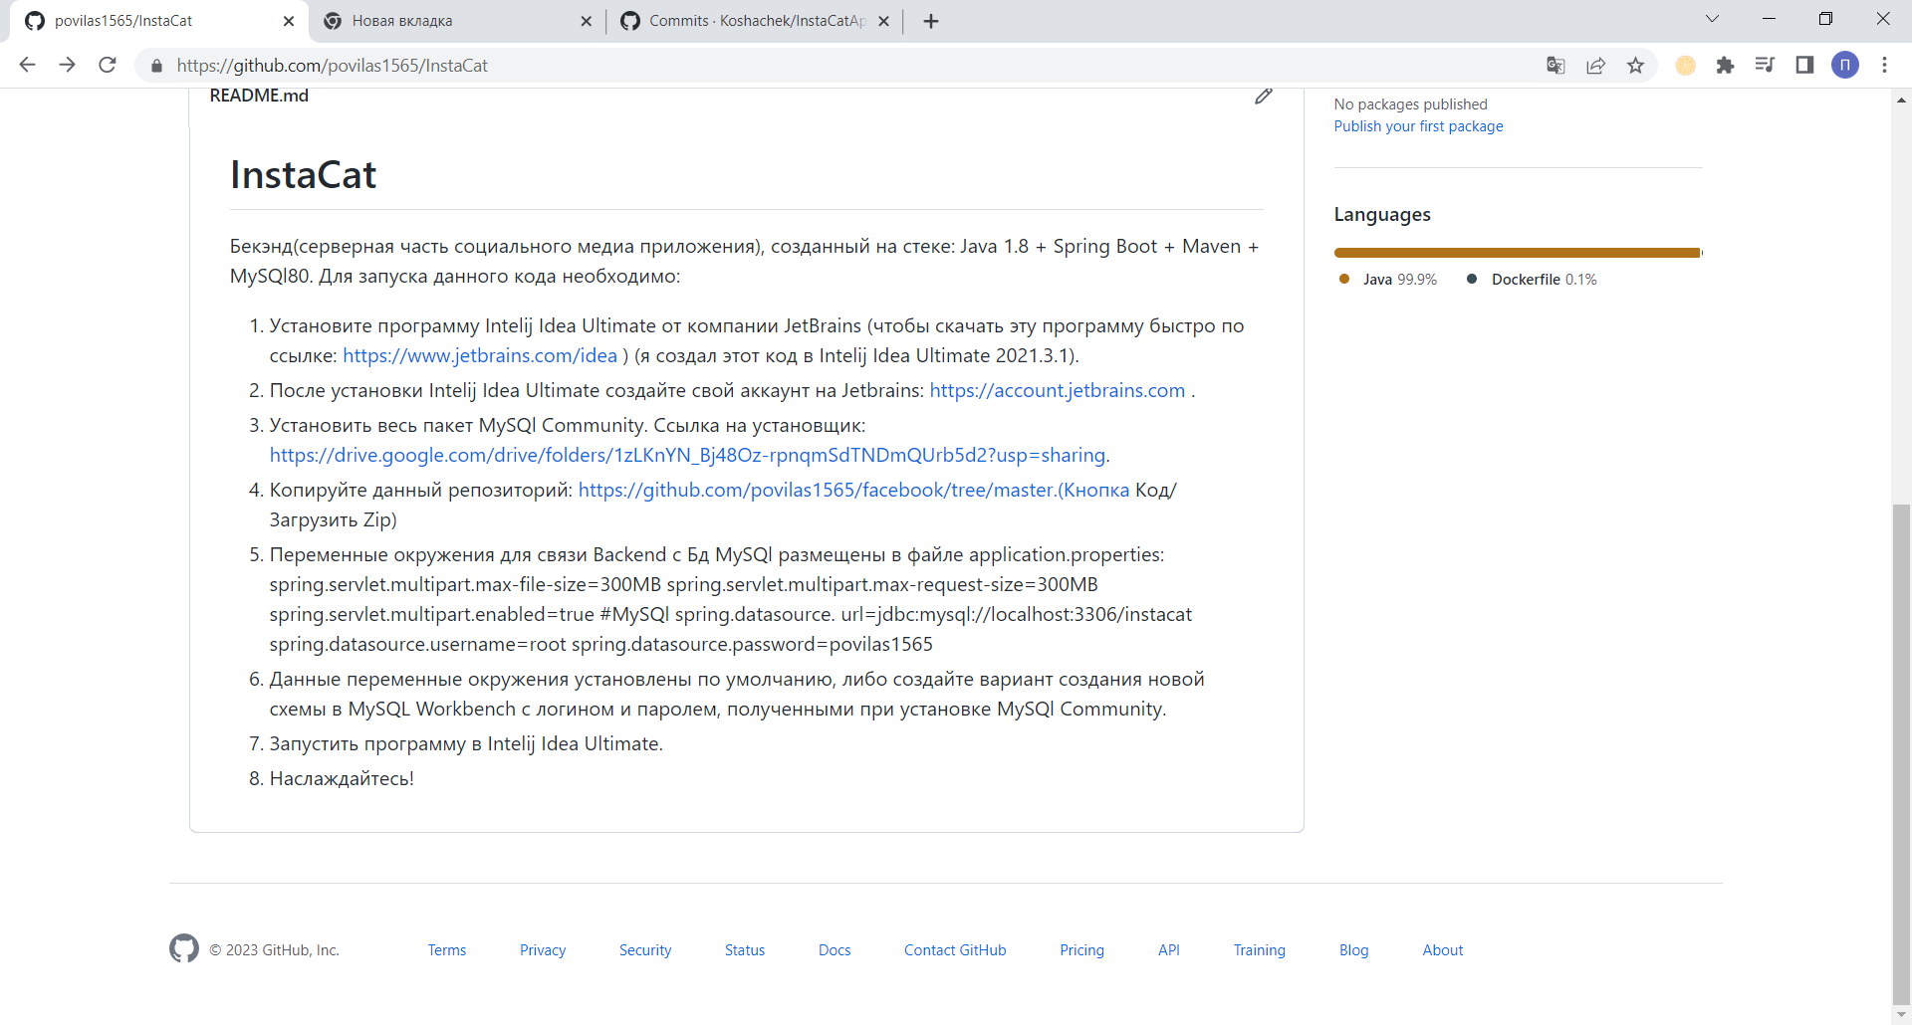The height and width of the screenshot is (1025, 1912).
Task: Switch to Commits Koshachek/InstaCatApp tab
Action: 755,21
